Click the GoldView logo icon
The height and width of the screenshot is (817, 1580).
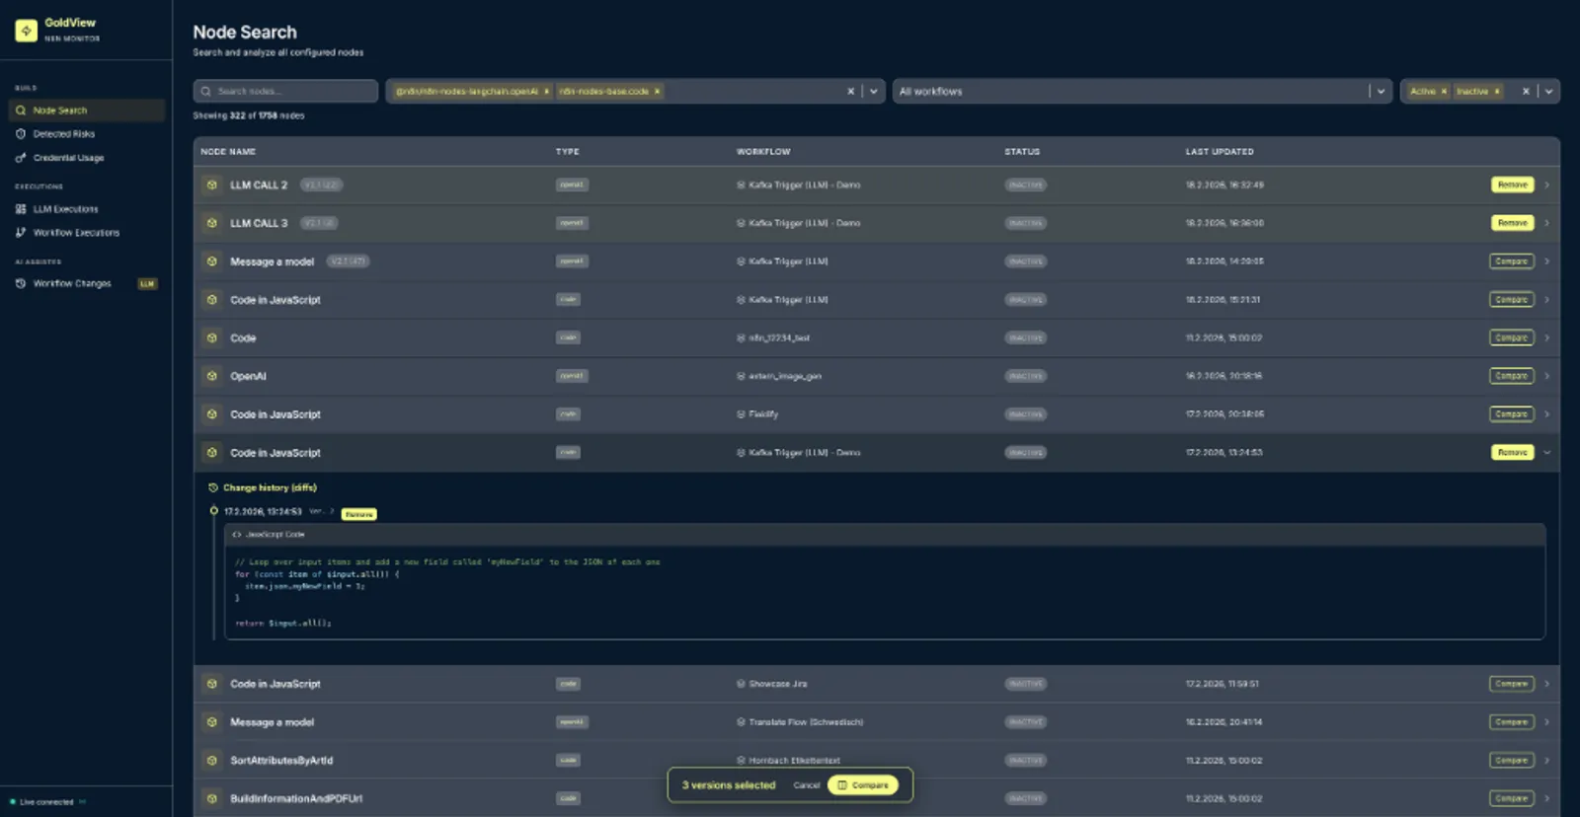pos(27,31)
